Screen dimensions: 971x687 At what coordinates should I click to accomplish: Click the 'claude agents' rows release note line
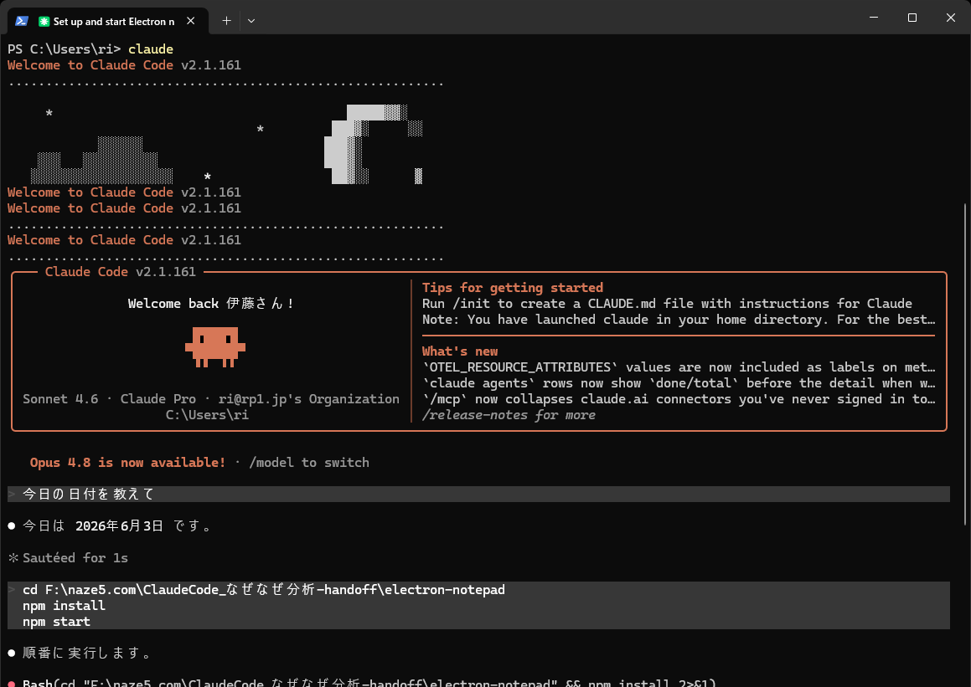(678, 383)
